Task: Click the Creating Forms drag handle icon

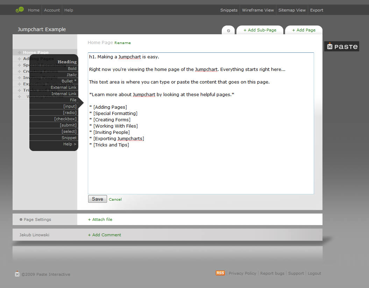Action: 20,71
